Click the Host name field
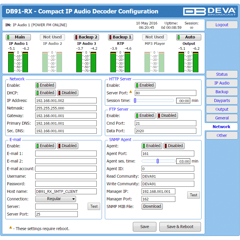The height and width of the screenshot is (240, 240). click(x=66, y=191)
